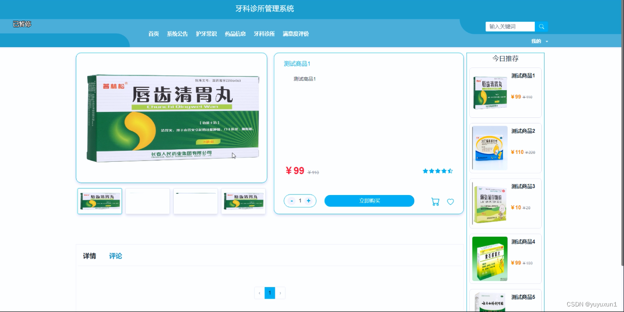Open recommended 测试商品4 image

tap(490, 259)
